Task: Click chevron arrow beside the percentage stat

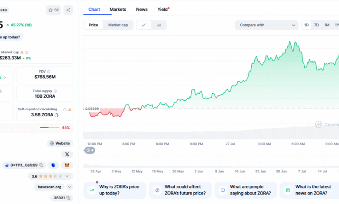Action: [x=5, y=78]
